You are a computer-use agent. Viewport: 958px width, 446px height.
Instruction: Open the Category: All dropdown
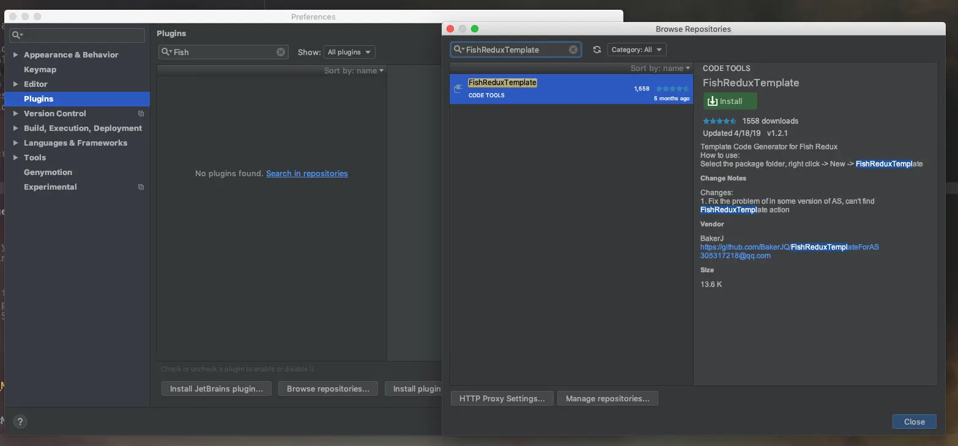click(x=637, y=50)
